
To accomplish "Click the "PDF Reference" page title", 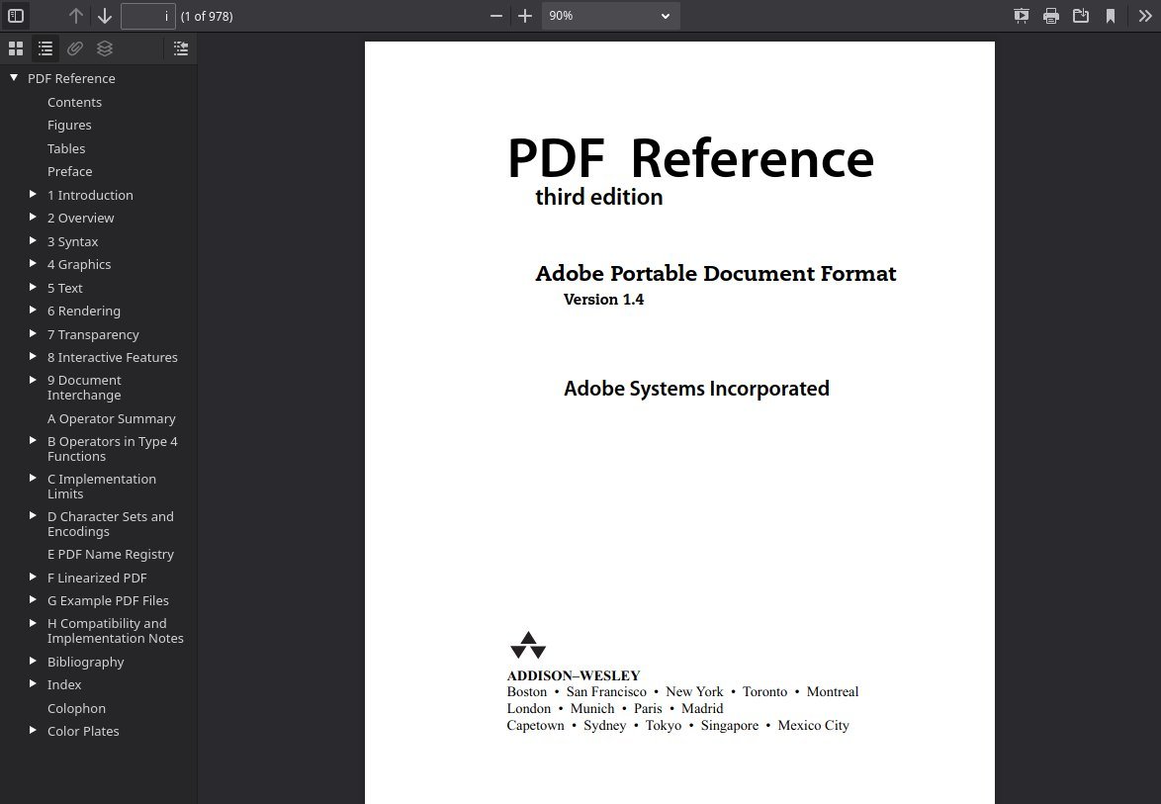I will click(x=691, y=158).
